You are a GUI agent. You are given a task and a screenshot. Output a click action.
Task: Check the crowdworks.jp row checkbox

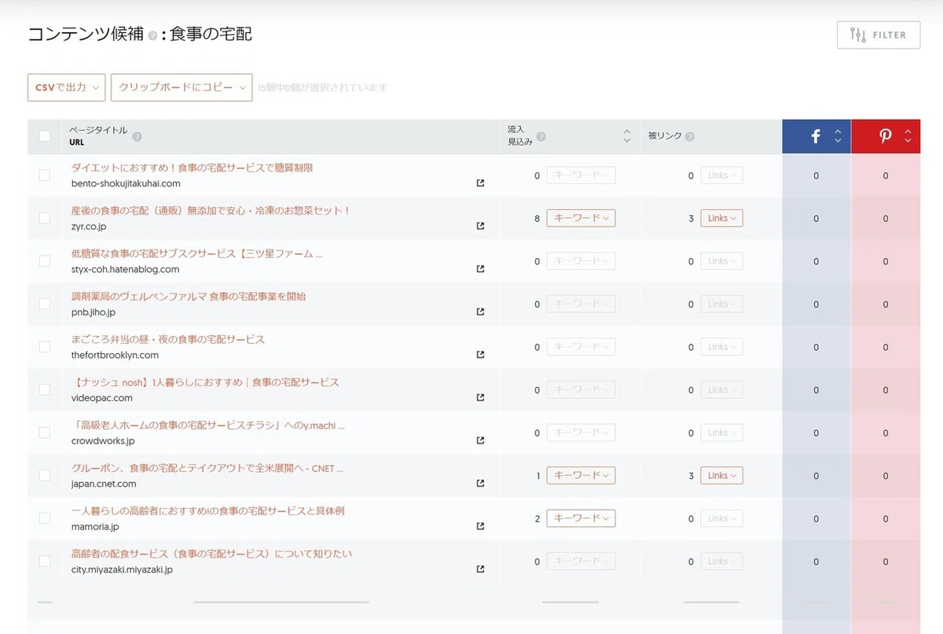coord(45,433)
